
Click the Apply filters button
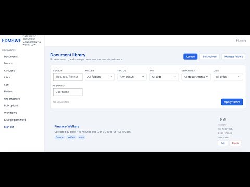(x=232, y=102)
